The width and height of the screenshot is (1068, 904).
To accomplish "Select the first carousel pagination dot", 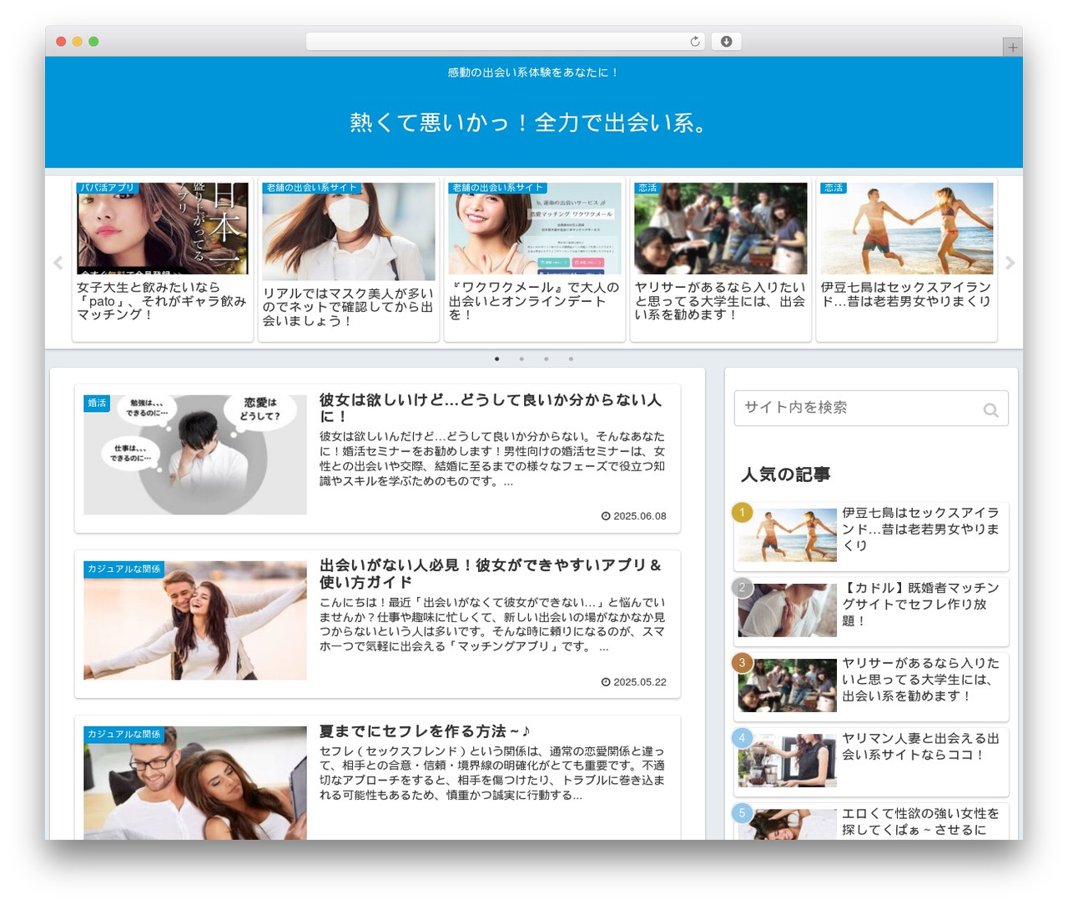I will click(x=497, y=359).
